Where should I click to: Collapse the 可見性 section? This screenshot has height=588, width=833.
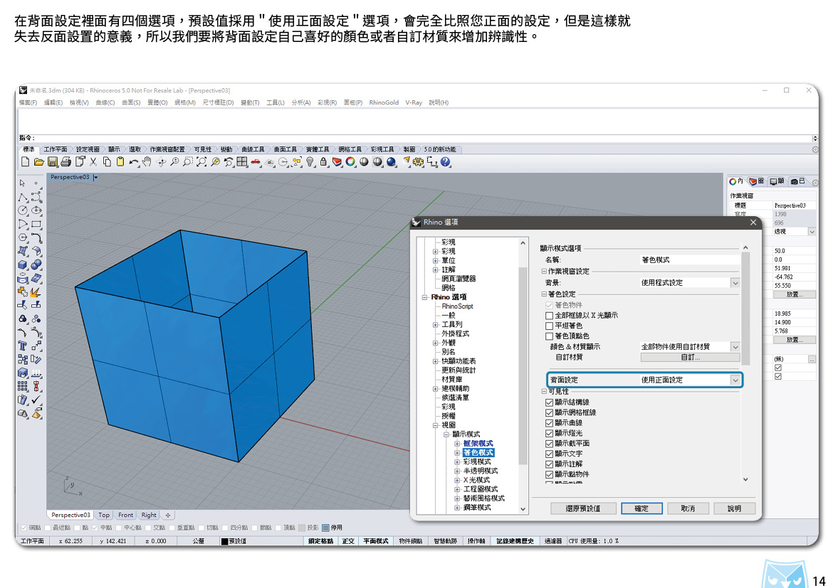pos(544,391)
